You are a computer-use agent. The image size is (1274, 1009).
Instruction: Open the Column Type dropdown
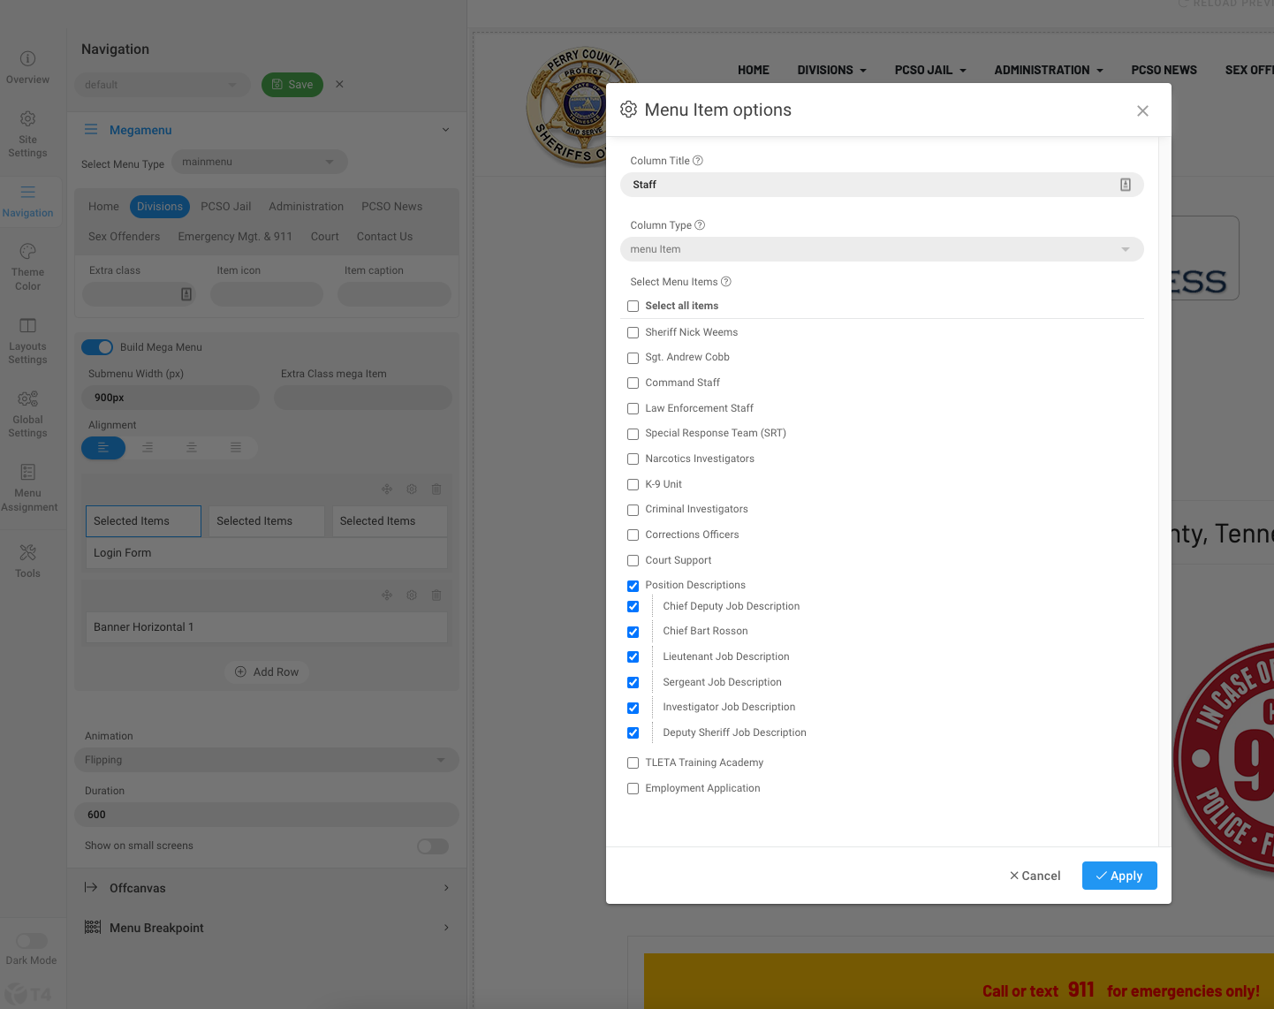tap(882, 249)
